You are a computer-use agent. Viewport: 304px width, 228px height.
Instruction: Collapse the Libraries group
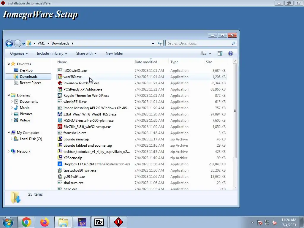click(9, 95)
